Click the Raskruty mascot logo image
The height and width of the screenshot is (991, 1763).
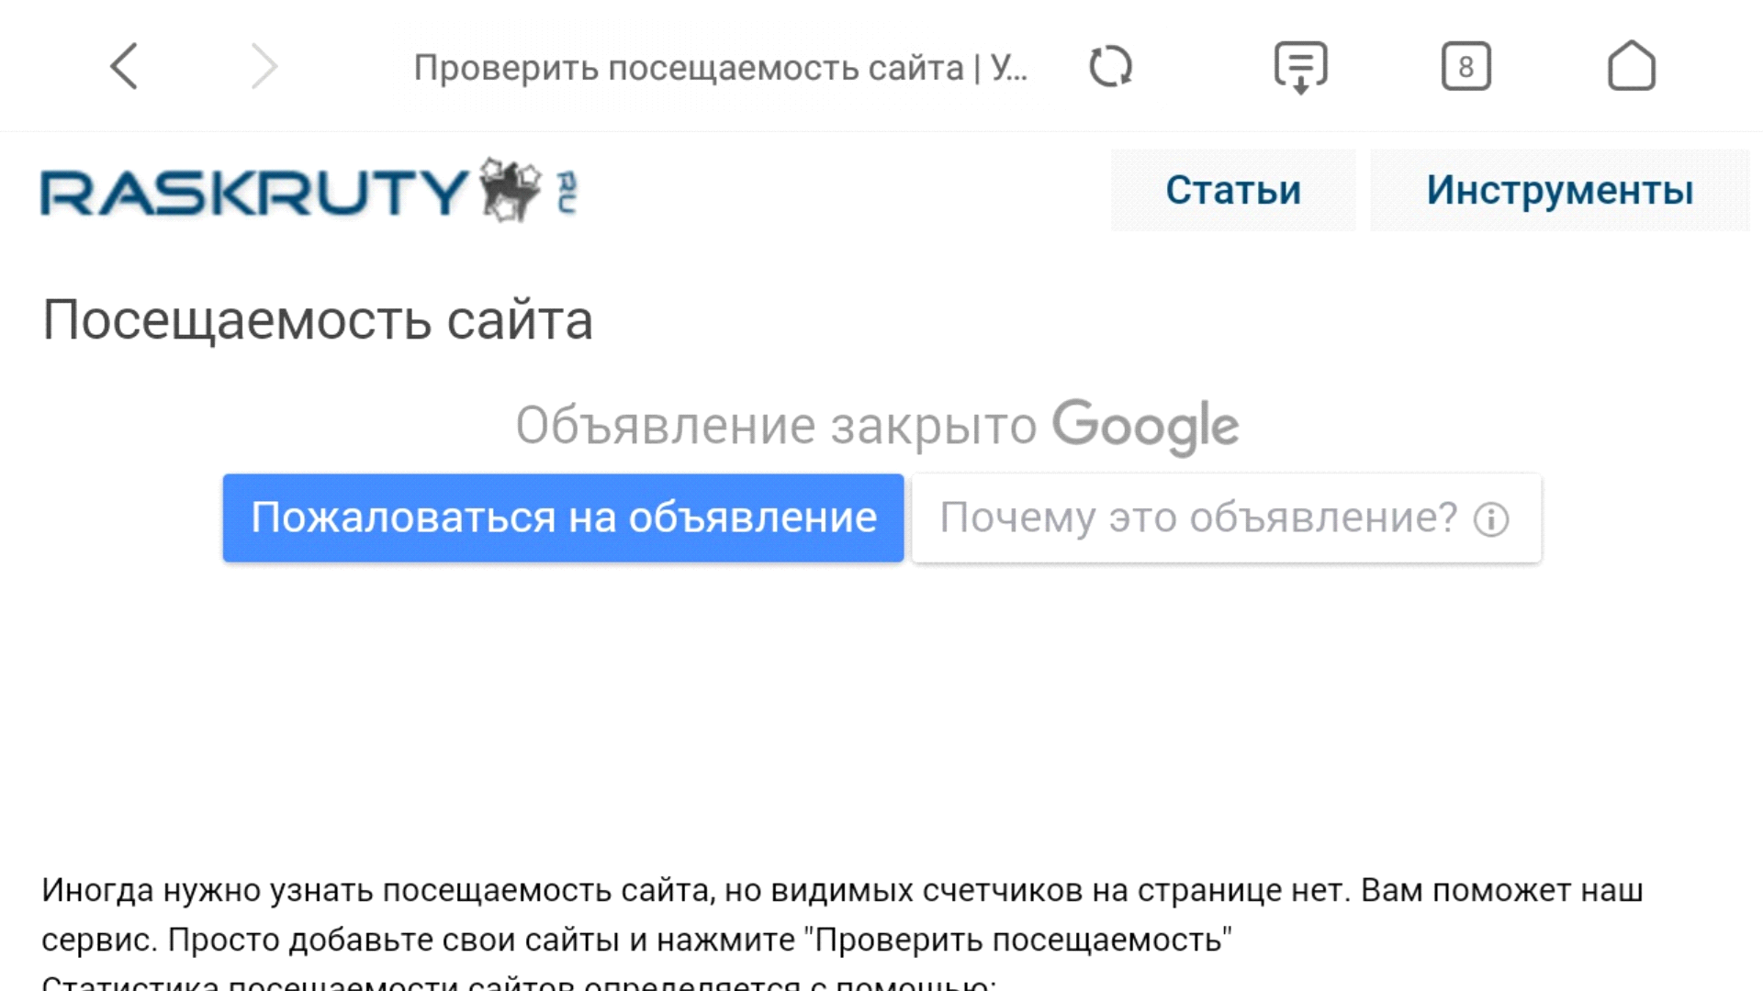(511, 189)
